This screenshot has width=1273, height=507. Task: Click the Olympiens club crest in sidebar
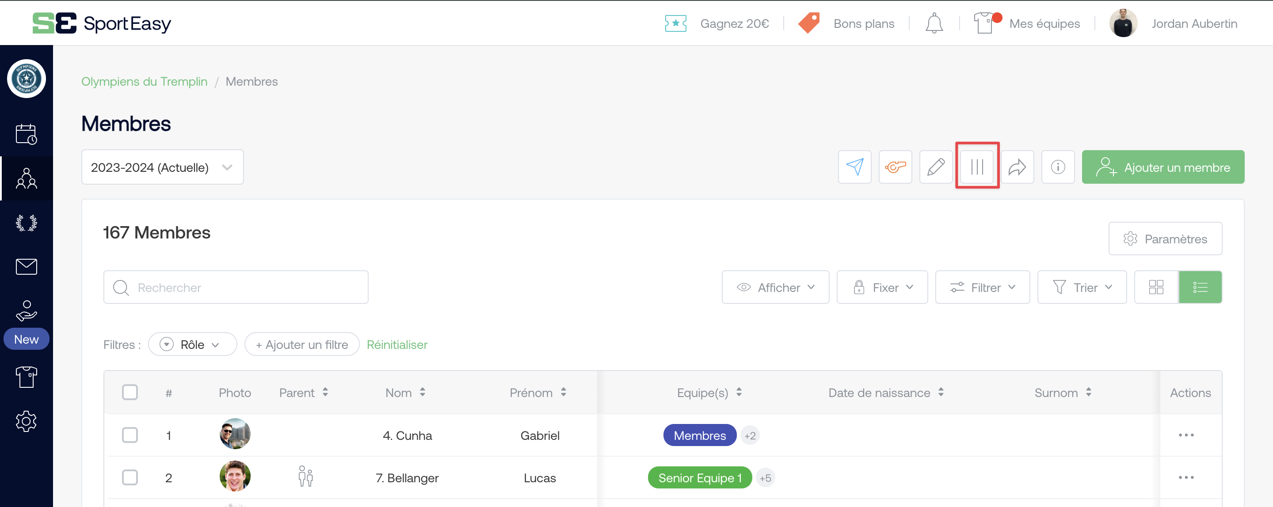click(x=26, y=79)
